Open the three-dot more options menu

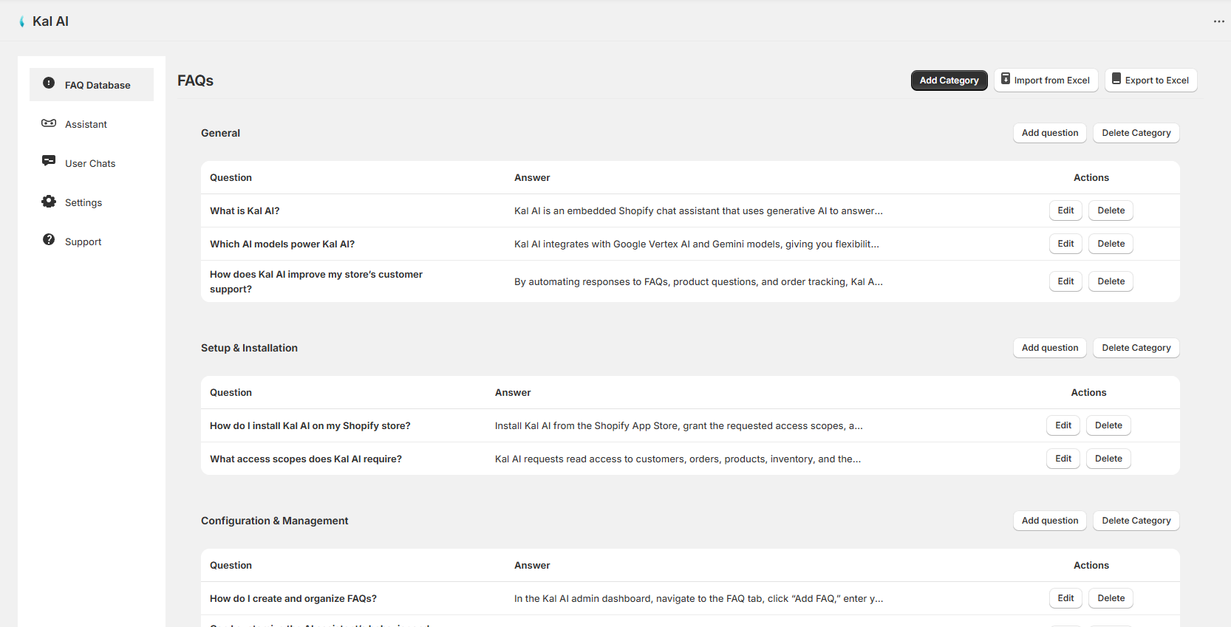pos(1218,21)
